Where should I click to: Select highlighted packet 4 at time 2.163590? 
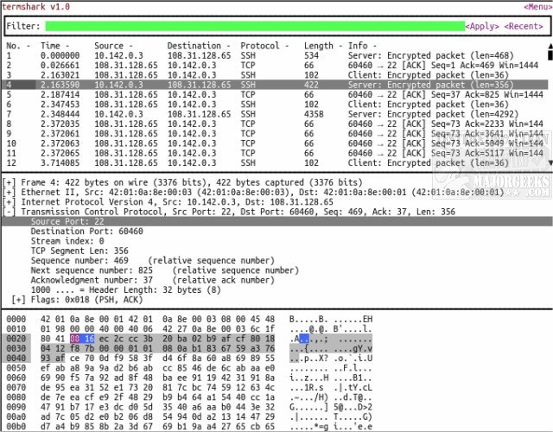coord(275,85)
